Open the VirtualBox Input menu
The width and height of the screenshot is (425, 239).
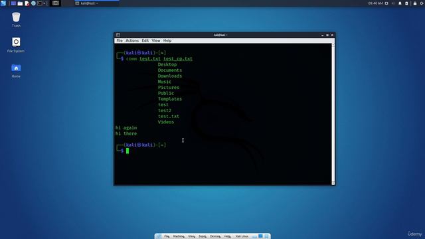pyautogui.click(x=203, y=236)
